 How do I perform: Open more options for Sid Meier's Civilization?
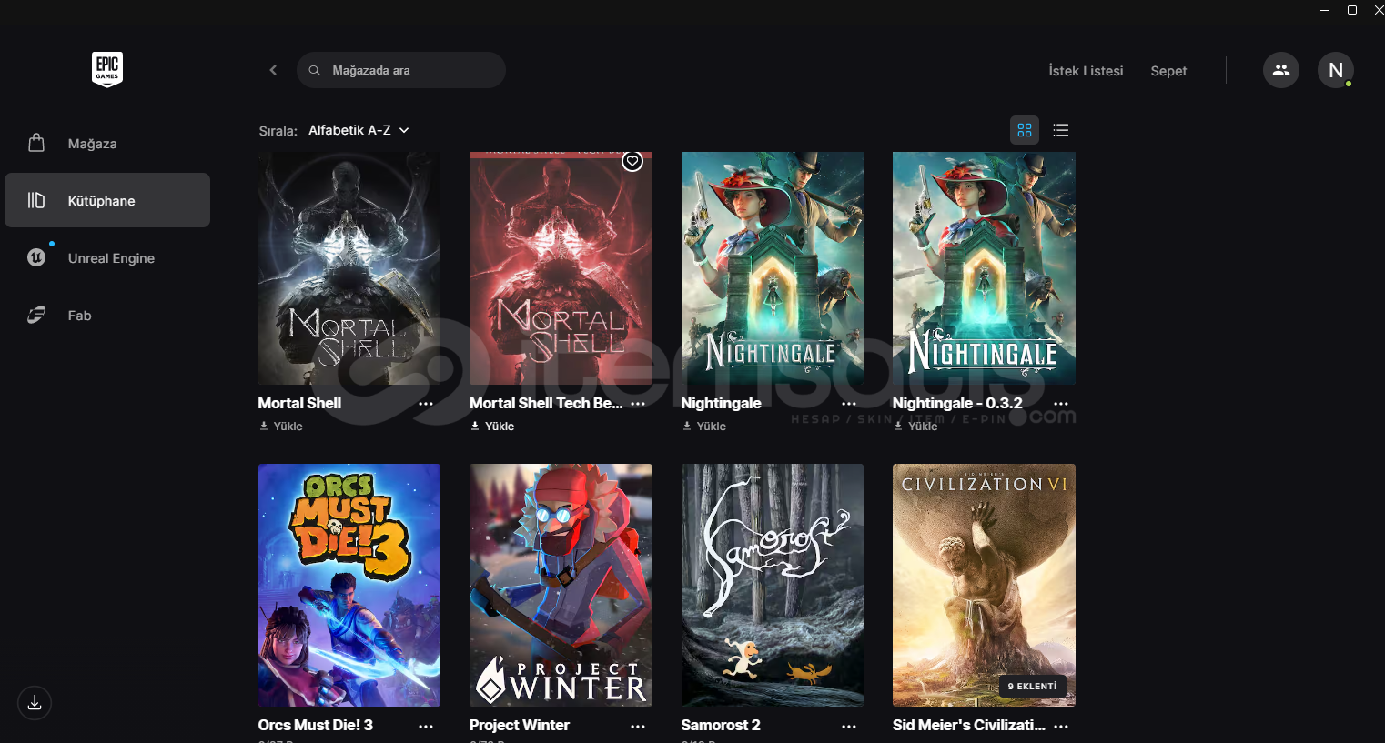pos(1061,726)
